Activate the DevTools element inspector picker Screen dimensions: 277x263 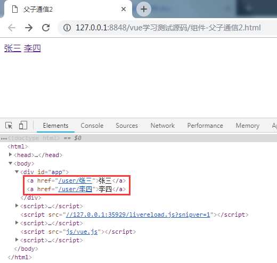click(x=9, y=126)
